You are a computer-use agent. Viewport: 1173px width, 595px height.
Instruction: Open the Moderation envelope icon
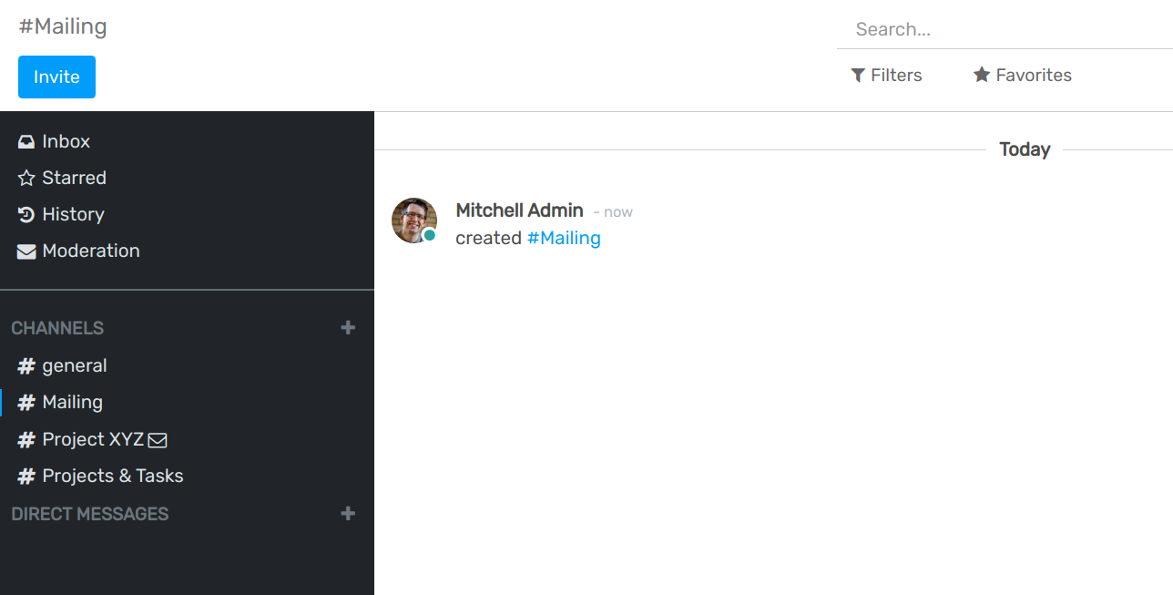(x=25, y=250)
